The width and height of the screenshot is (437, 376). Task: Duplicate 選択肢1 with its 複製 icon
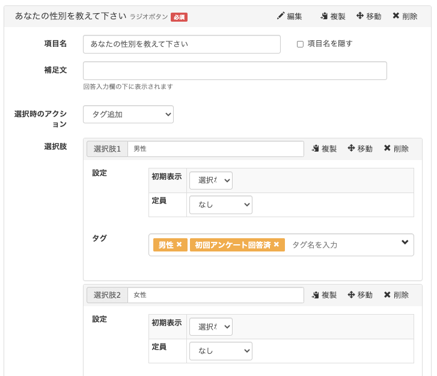coord(315,149)
